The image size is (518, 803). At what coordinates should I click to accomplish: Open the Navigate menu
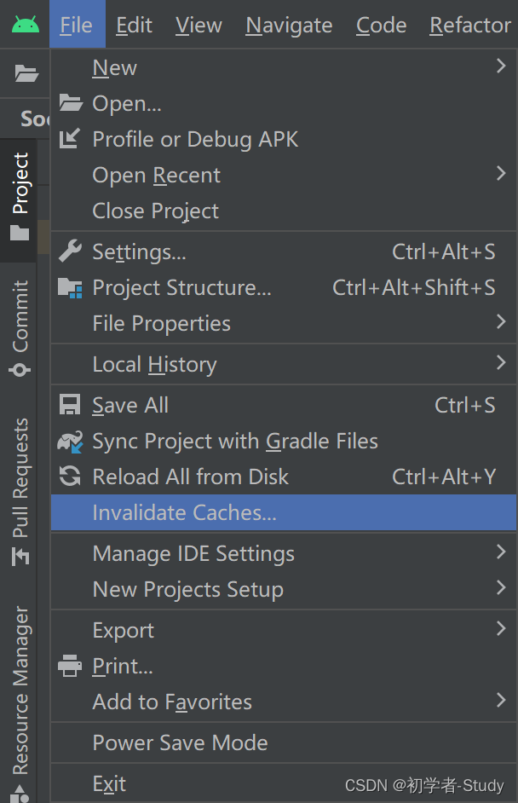289,25
